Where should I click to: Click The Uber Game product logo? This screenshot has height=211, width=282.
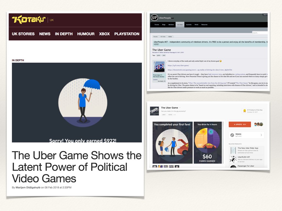154,111
